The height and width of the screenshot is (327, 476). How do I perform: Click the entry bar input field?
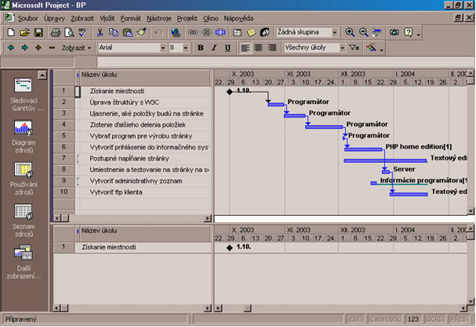(x=285, y=62)
